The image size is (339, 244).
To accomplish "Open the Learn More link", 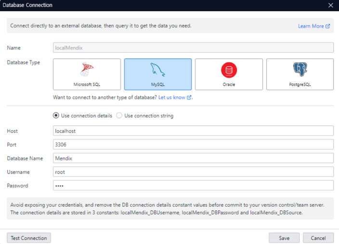I will [x=313, y=26].
